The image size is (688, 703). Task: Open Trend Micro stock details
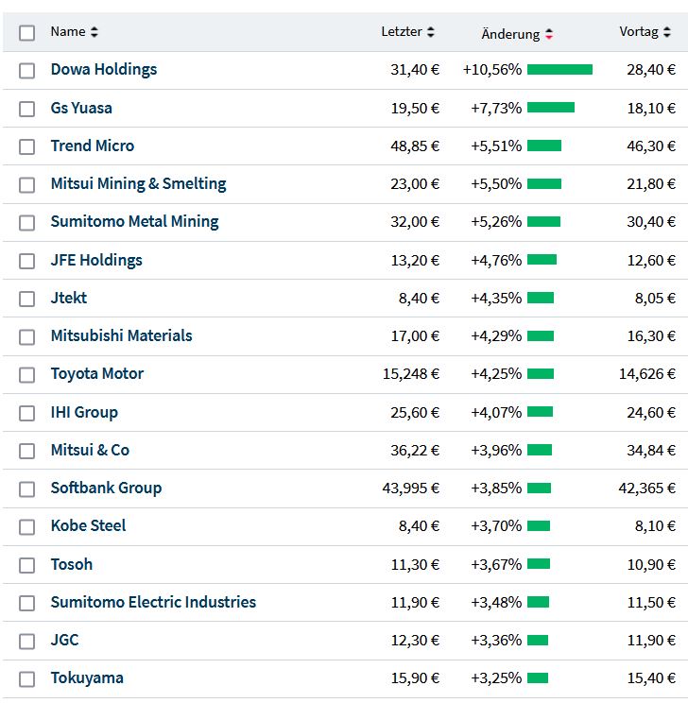[93, 146]
